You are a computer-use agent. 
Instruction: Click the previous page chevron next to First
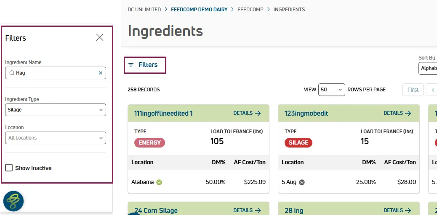(433, 90)
